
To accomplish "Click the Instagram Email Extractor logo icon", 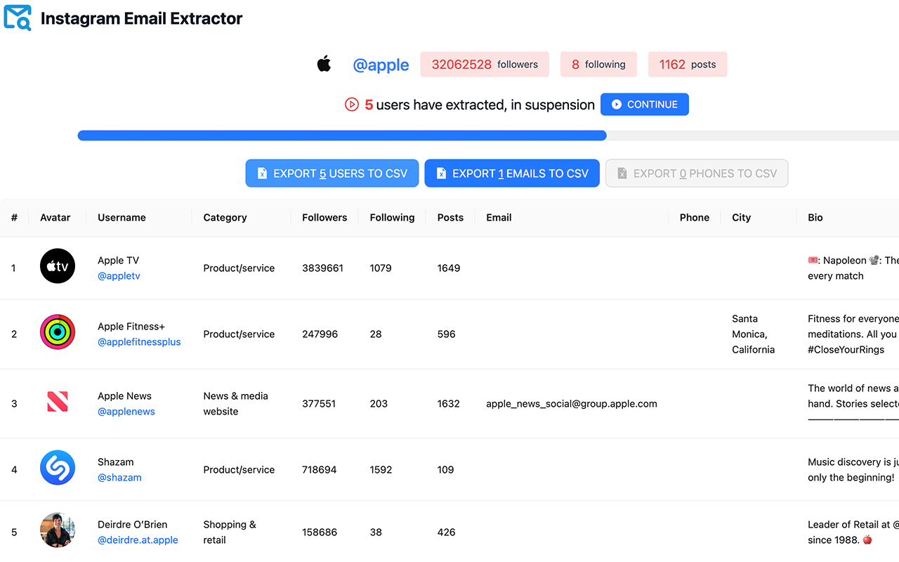I will coord(17,17).
